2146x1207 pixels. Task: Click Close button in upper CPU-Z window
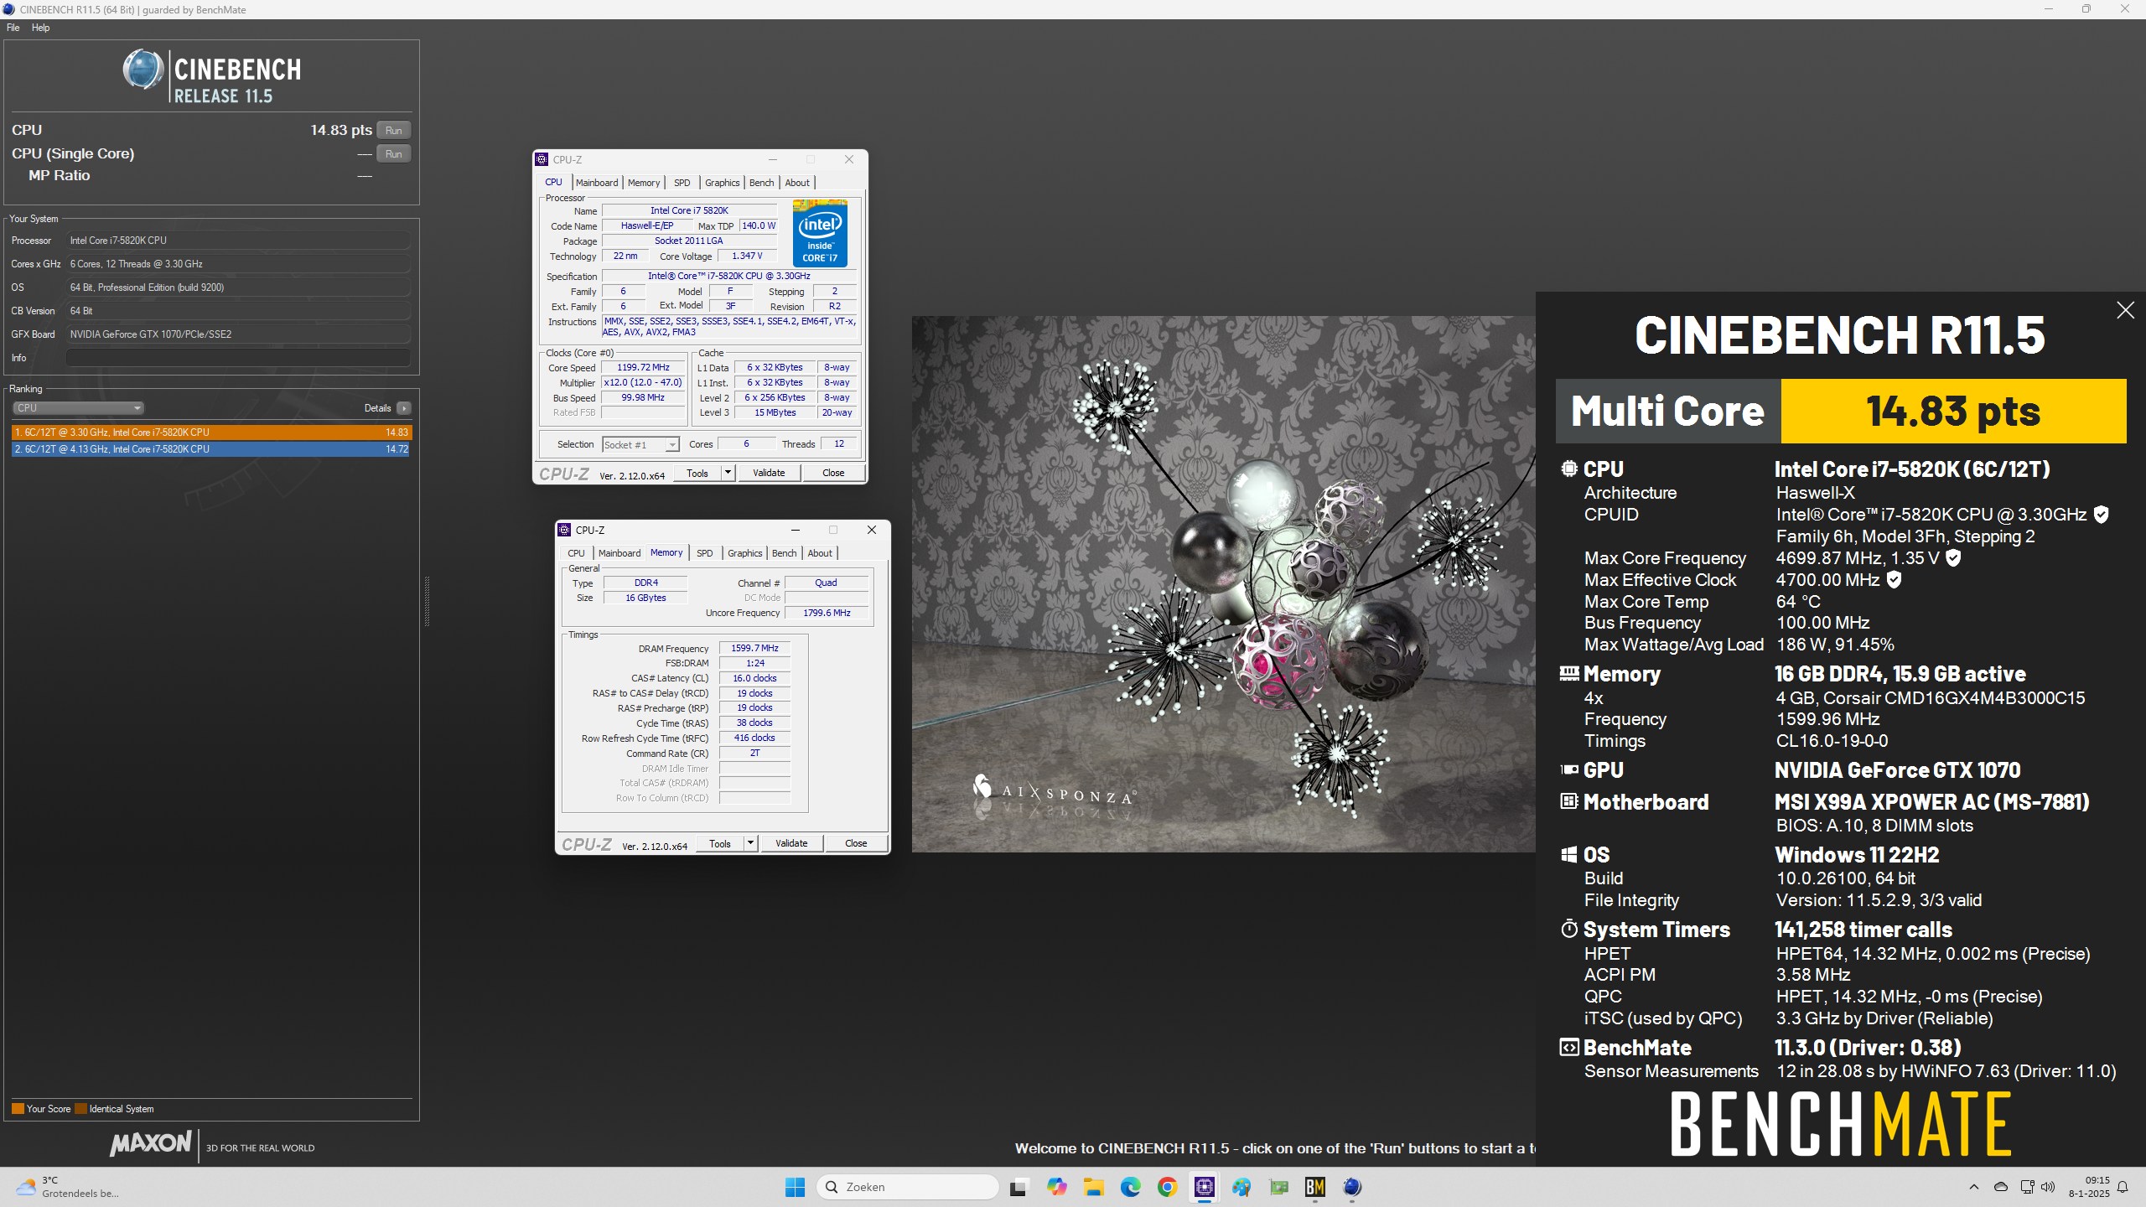tap(833, 473)
